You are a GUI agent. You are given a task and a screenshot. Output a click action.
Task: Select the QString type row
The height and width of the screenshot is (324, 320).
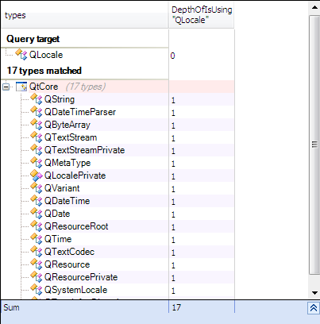click(118, 99)
